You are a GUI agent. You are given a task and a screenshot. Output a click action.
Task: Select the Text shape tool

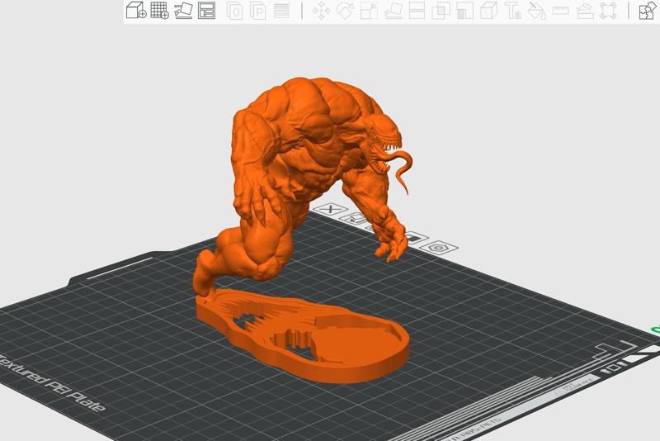pyautogui.click(x=512, y=11)
